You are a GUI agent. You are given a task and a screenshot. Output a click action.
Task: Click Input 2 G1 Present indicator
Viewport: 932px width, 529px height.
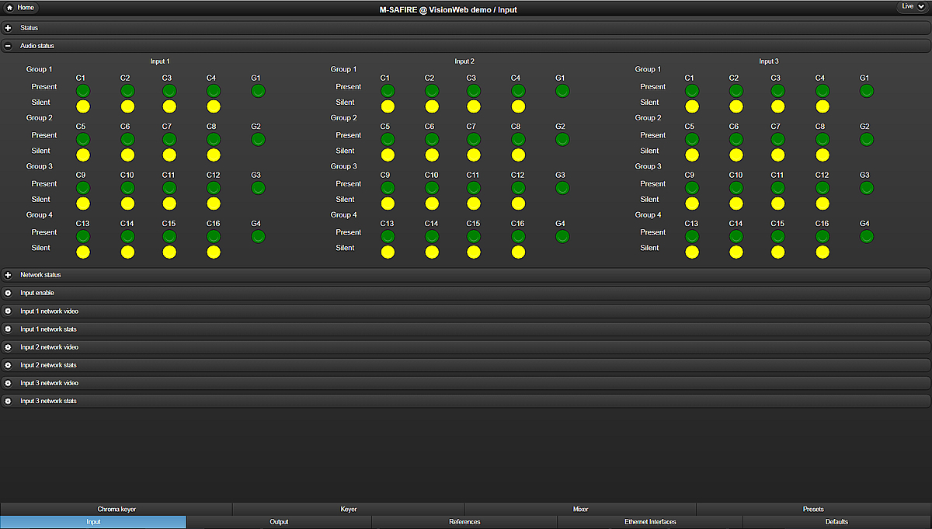pos(562,91)
